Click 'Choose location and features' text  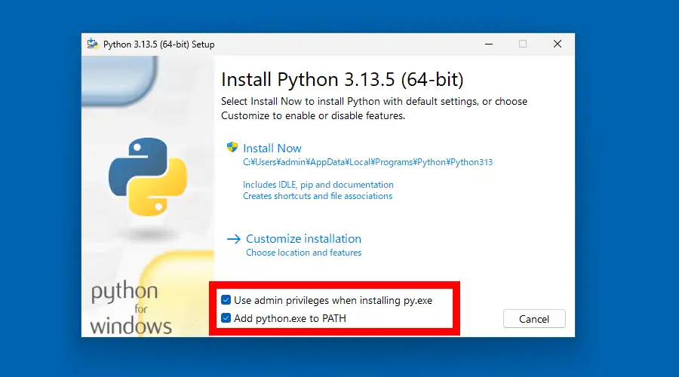pyautogui.click(x=303, y=253)
